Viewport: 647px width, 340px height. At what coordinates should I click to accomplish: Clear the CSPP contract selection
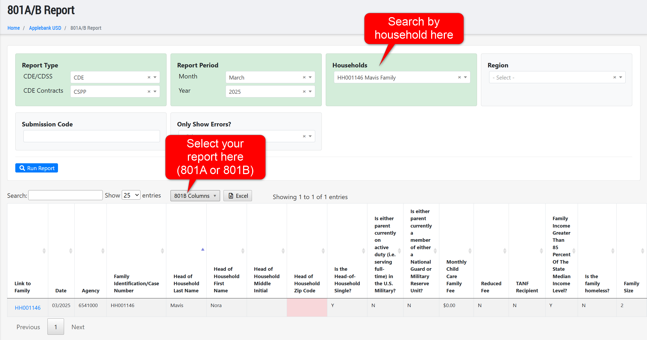coord(149,92)
